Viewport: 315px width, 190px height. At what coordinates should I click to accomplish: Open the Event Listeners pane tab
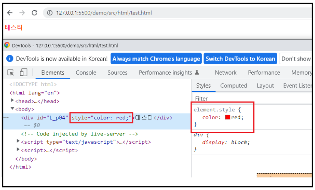297,86
